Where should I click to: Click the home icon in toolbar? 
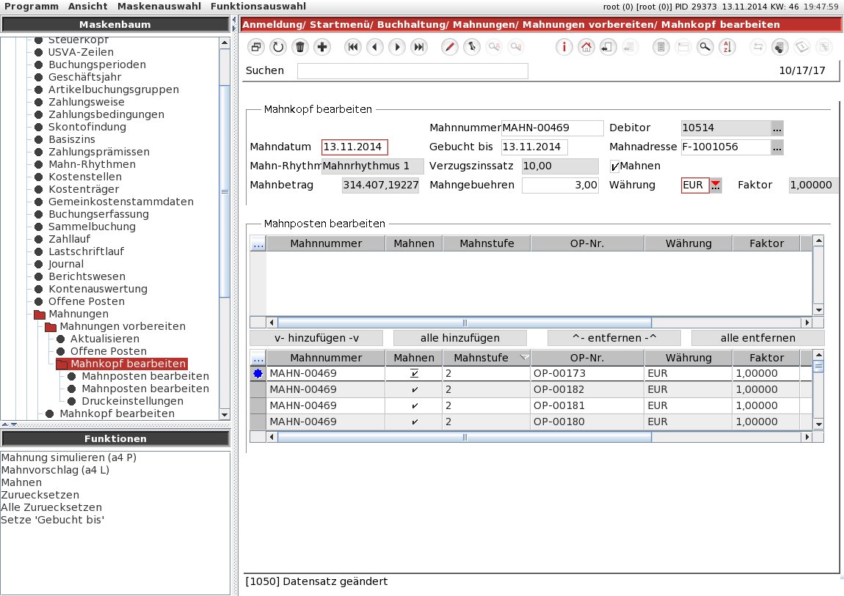(x=586, y=48)
